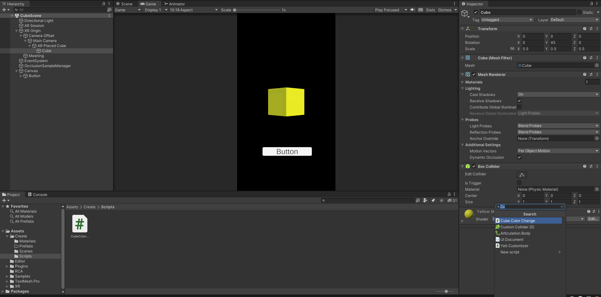
Task: Switch to the Animator tab
Action: click(175, 4)
